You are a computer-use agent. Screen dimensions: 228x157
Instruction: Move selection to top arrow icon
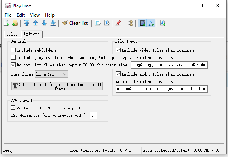pos(26,23)
